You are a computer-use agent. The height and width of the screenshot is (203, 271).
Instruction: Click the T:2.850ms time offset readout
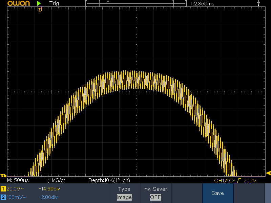[202, 3]
